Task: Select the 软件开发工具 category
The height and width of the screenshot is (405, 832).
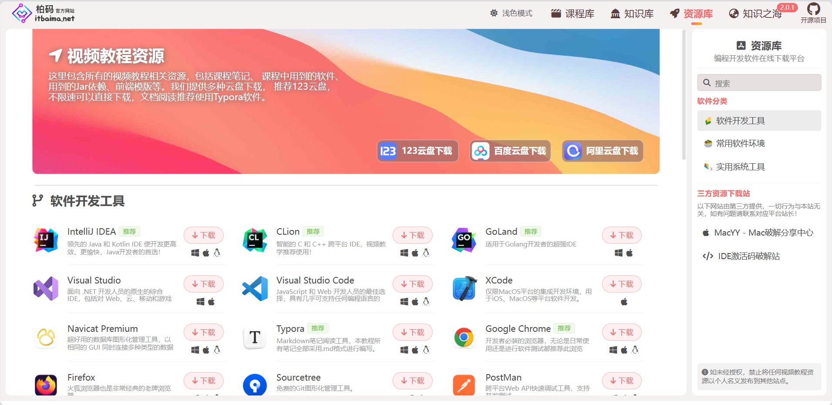Action: click(759, 121)
